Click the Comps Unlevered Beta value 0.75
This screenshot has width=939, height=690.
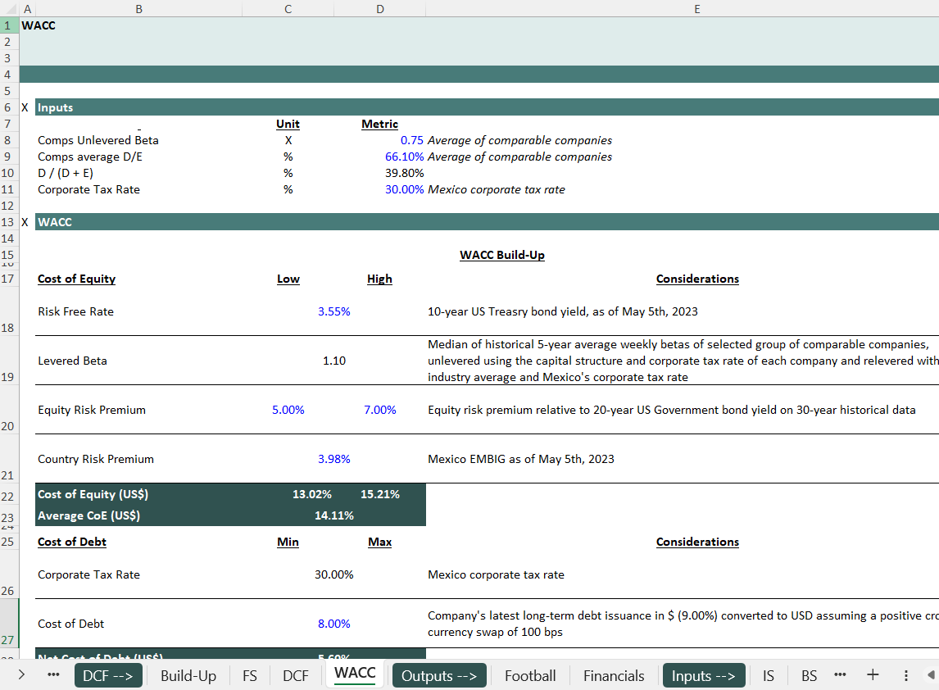coord(412,140)
